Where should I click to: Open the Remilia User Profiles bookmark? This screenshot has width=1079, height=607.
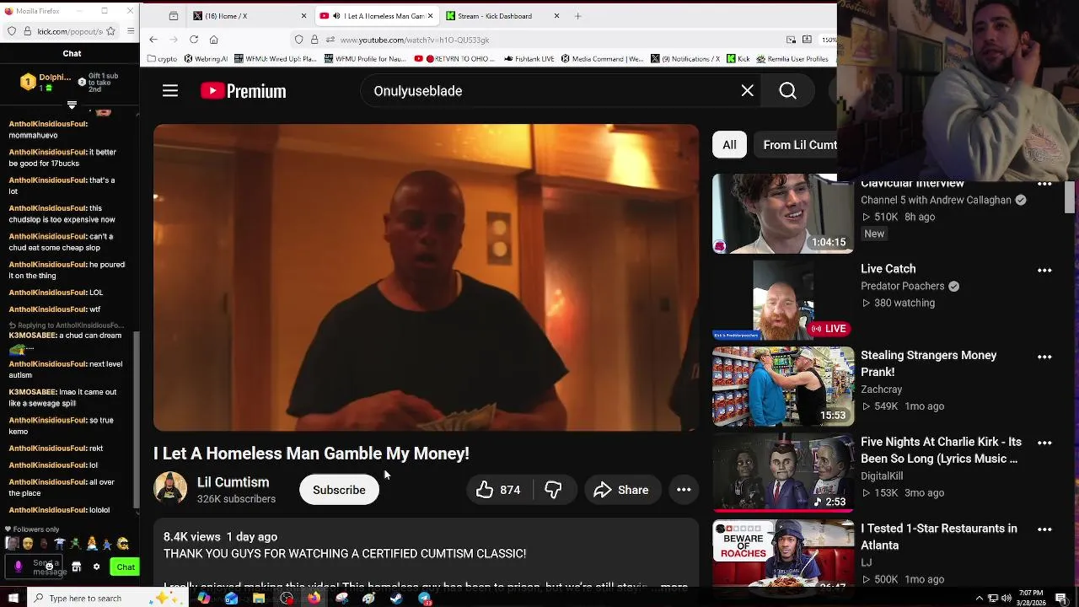click(792, 59)
